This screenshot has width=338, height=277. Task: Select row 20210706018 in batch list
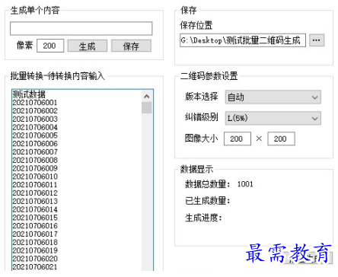pos(35,242)
